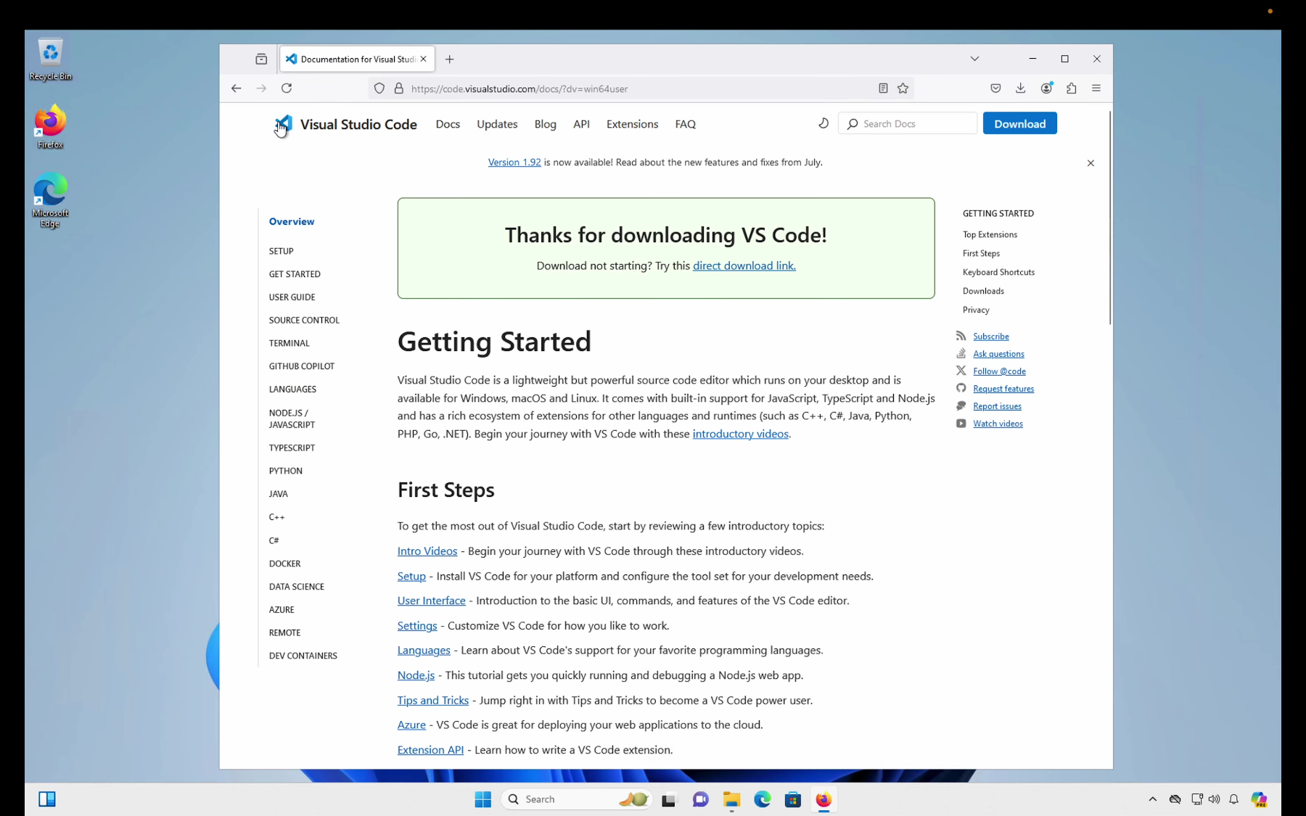Follow the Tips and Tricks link
This screenshot has width=1306, height=816.
[432, 700]
